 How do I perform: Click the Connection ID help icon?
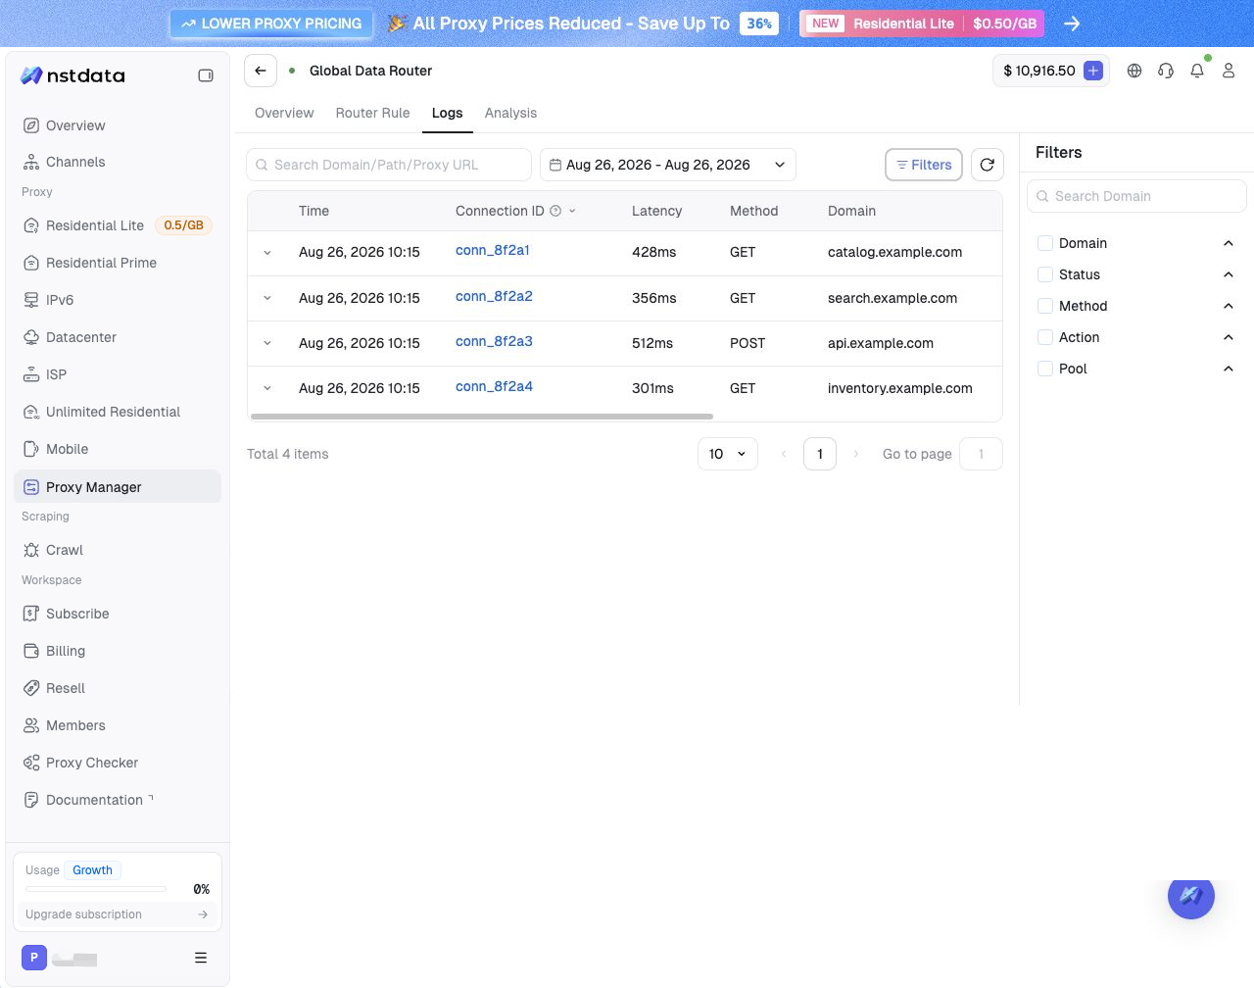coord(555,211)
